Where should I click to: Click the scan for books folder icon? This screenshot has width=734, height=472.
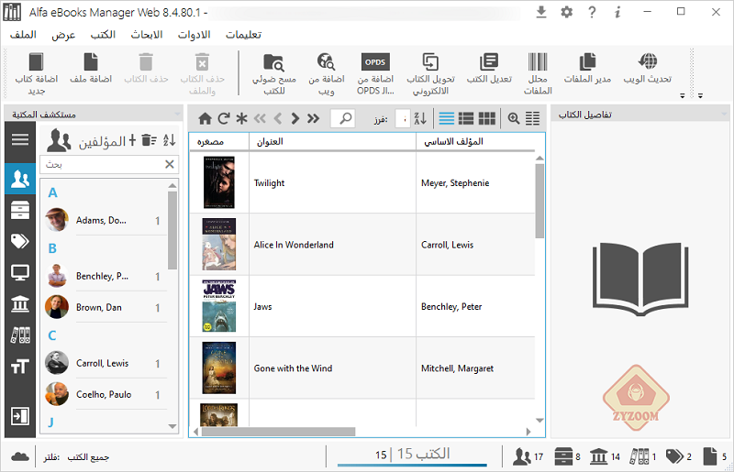tap(273, 62)
